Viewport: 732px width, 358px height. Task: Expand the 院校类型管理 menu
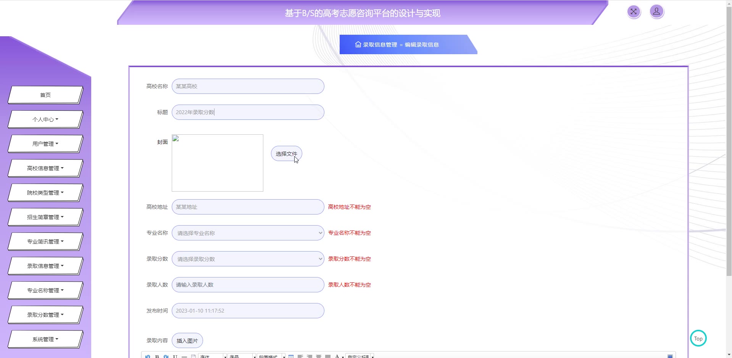tap(45, 193)
